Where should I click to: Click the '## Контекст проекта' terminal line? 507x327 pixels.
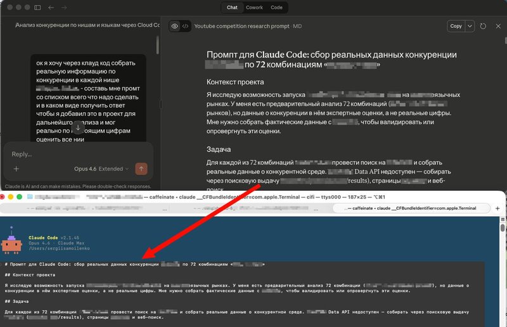(30, 274)
